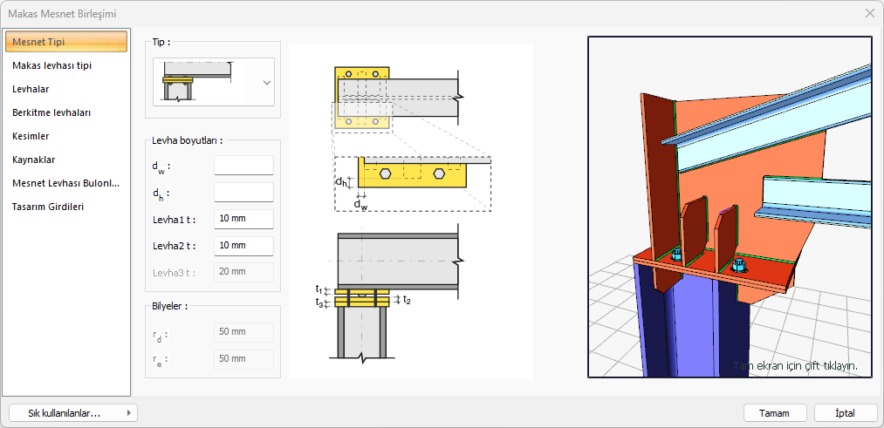Click the dw plate dimension field

point(243,166)
